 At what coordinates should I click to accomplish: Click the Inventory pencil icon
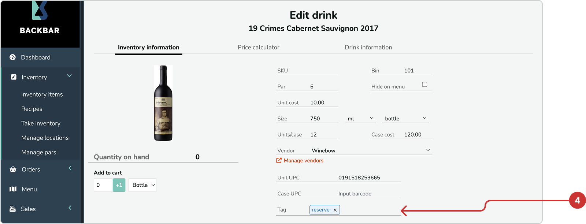(x=14, y=77)
